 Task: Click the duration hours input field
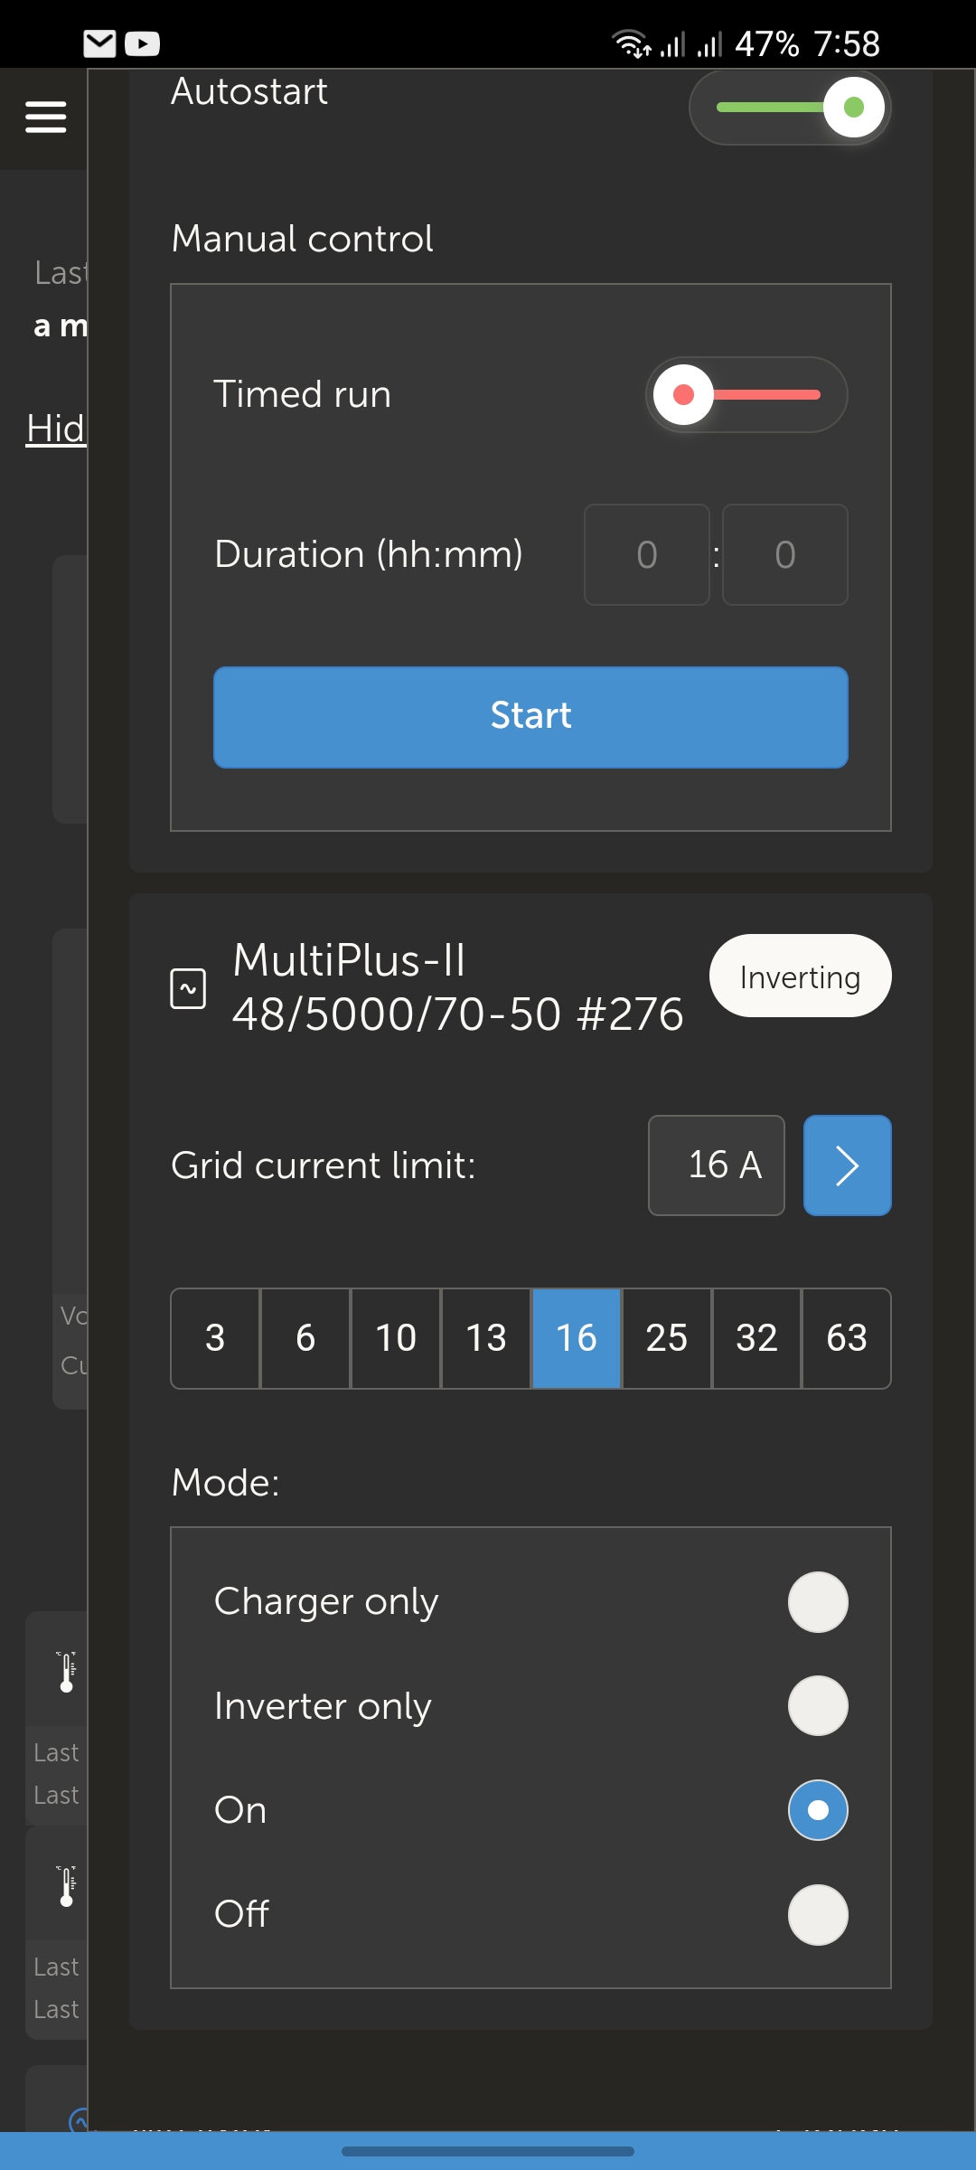[647, 554]
